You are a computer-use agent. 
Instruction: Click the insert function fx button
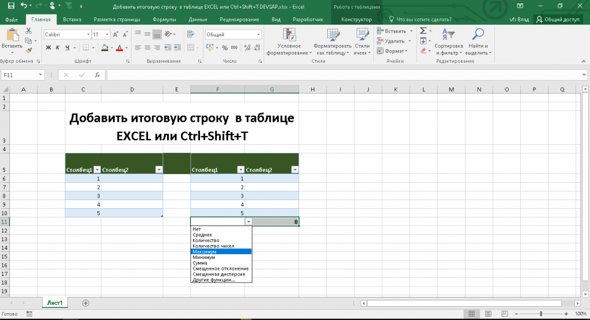[97, 75]
